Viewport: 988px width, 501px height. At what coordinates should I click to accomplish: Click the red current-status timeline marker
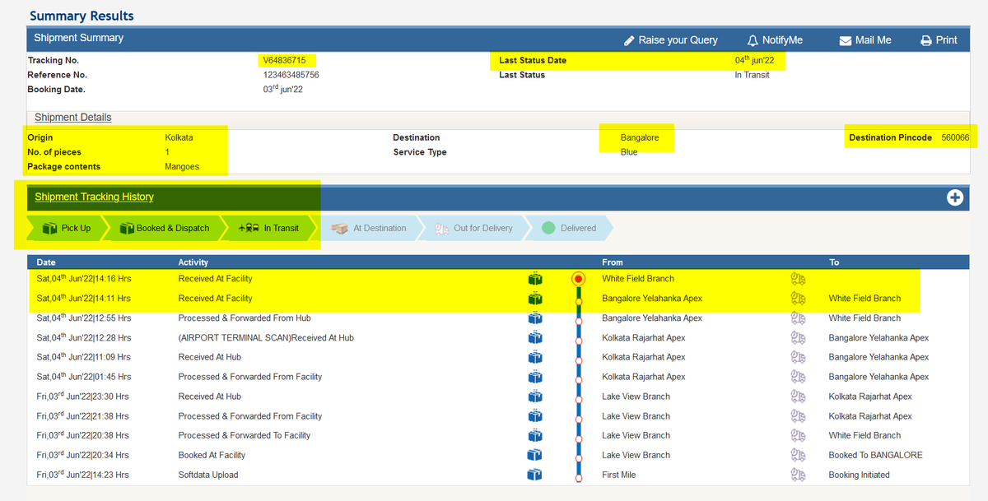578,279
